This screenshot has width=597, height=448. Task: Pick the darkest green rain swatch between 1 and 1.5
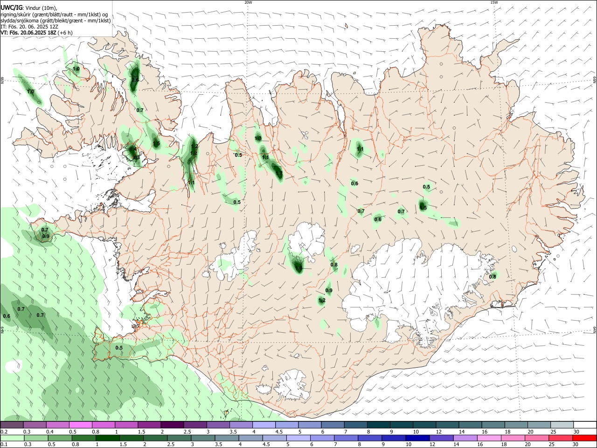(107, 438)
